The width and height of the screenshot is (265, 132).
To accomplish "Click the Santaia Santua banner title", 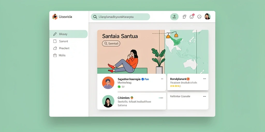I will click(120, 36).
